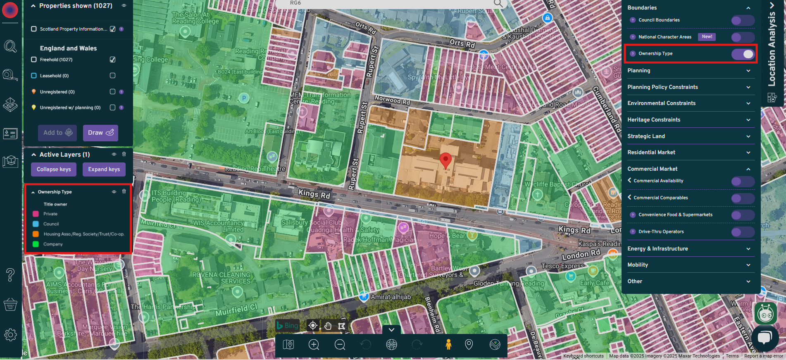
Task: Open the chat bubble widget
Action: coord(765,337)
